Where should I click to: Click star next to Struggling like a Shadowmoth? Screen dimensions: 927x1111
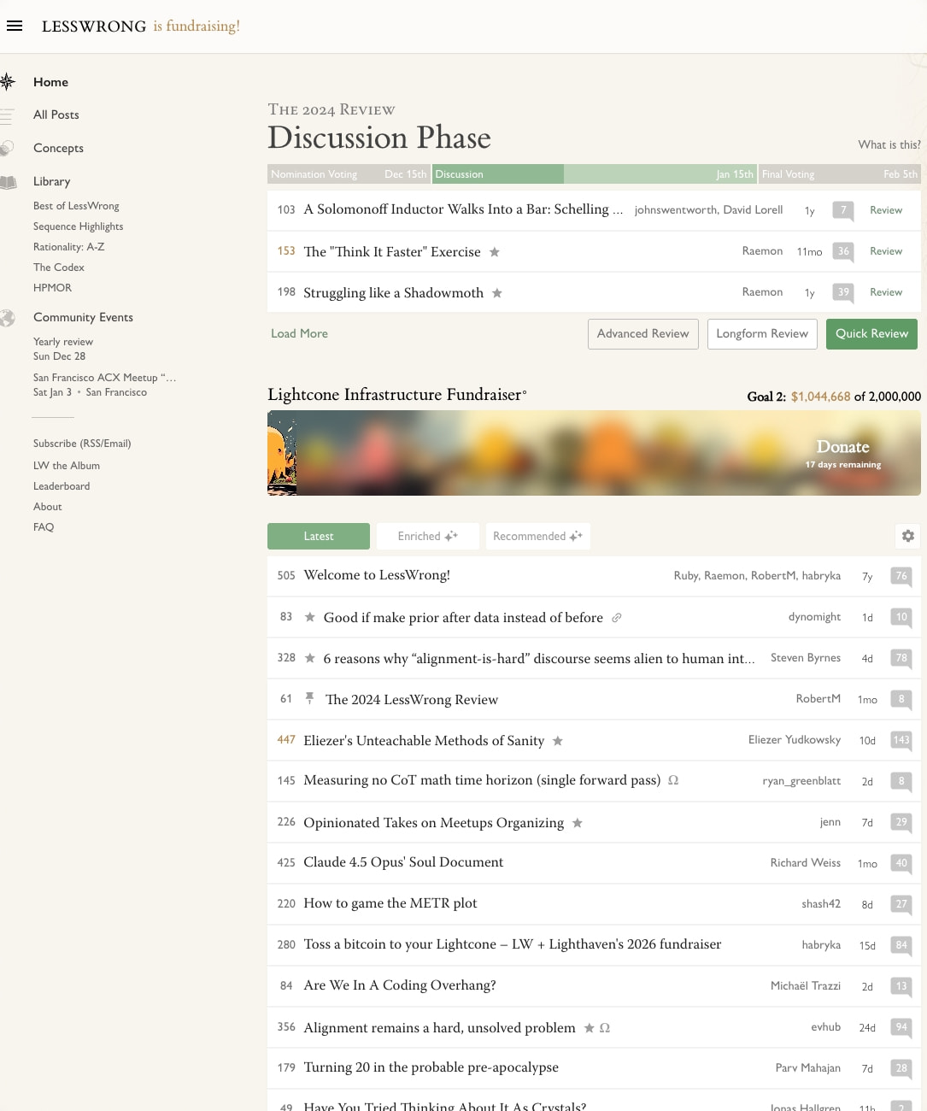tap(497, 293)
